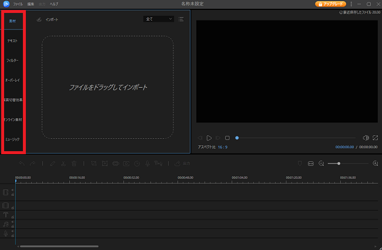Click the preview volume speaker icon
Viewport: 382px width, 250px height.
(x=366, y=138)
